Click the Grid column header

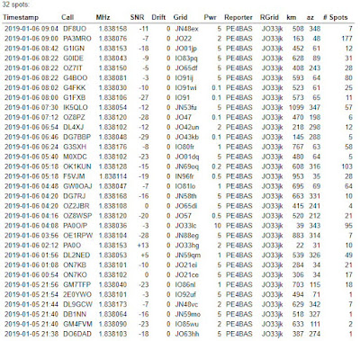(180, 17)
